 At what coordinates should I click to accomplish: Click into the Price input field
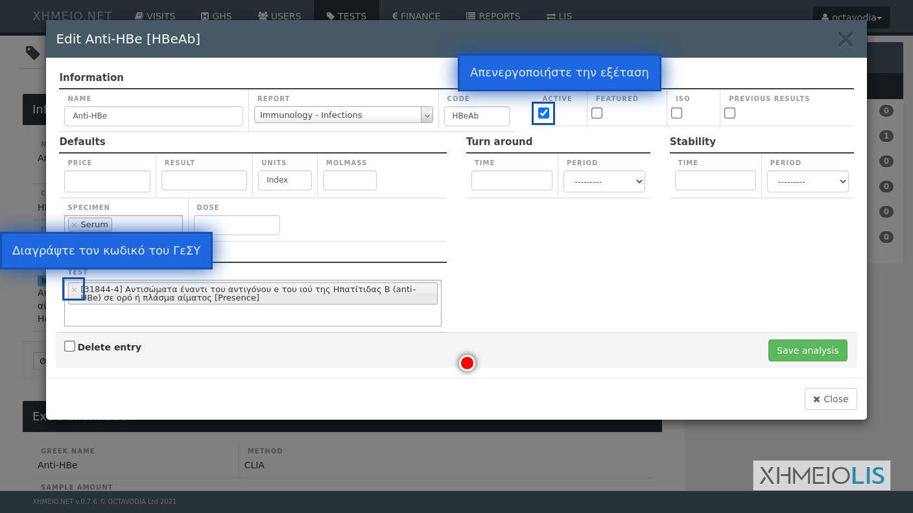coord(107,181)
